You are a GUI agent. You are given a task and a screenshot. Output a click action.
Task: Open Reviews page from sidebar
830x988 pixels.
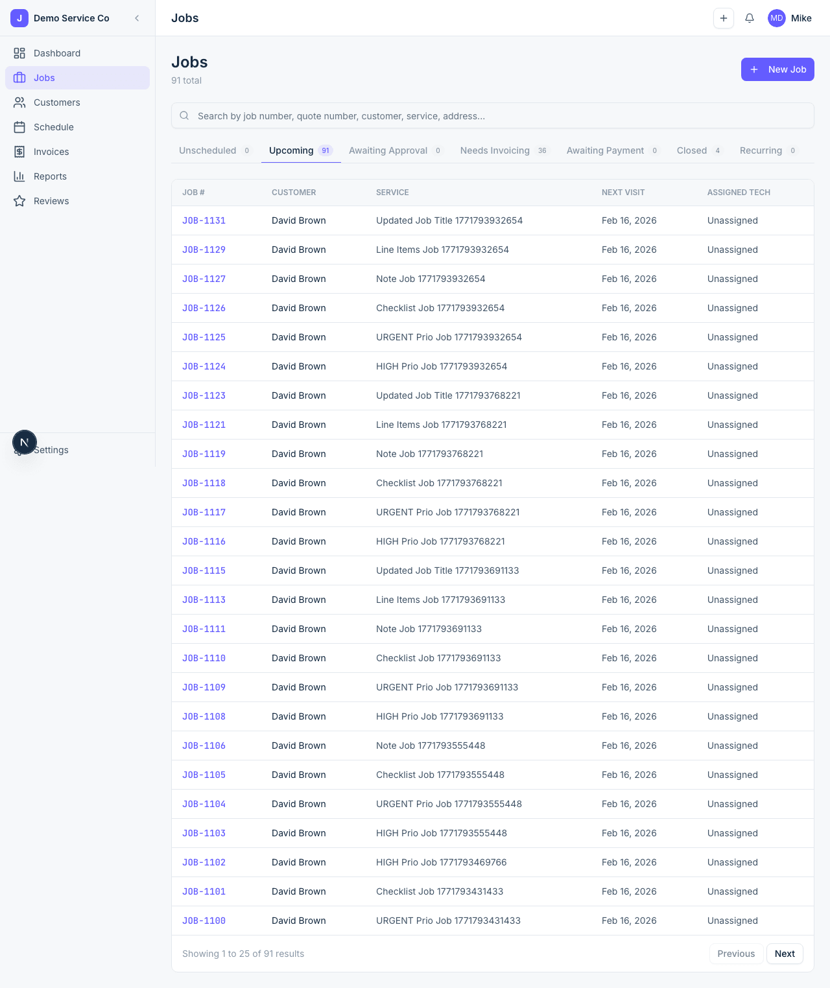pyautogui.click(x=78, y=201)
